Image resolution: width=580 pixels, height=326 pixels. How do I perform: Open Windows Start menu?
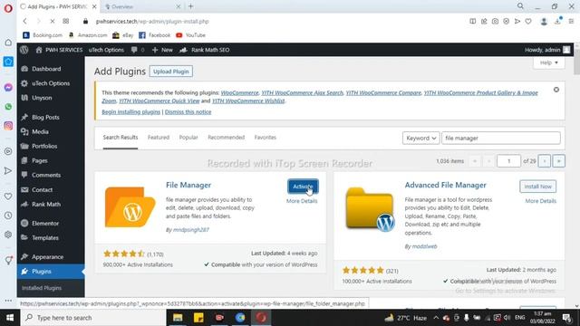pyautogui.click(x=10, y=318)
